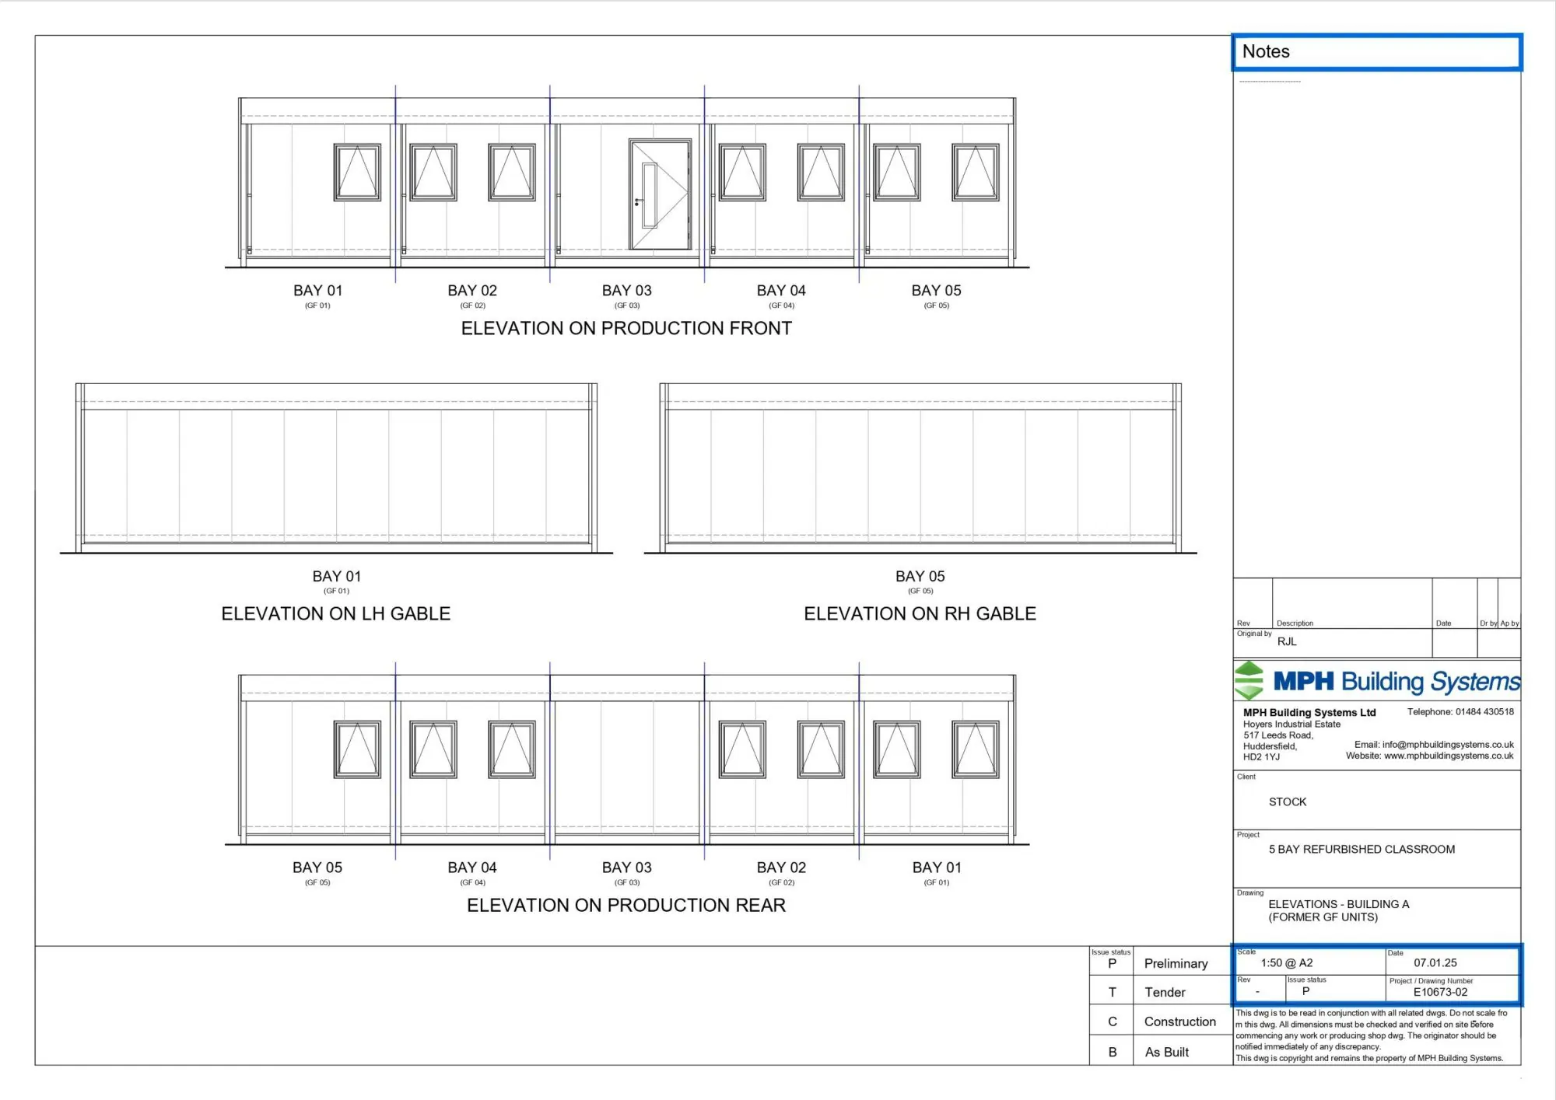The width and height of the screenshot is (1556, 1100).
Task: Select the scale value '1:50 @ A2'
Action: (1287, 962)
